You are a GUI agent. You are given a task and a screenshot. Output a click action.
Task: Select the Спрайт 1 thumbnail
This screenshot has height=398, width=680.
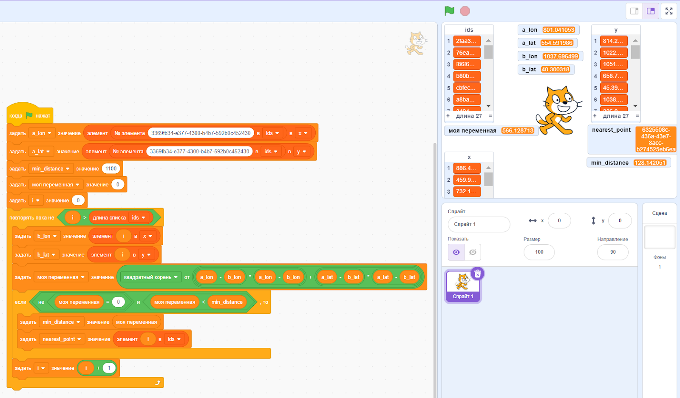(463, 286)
